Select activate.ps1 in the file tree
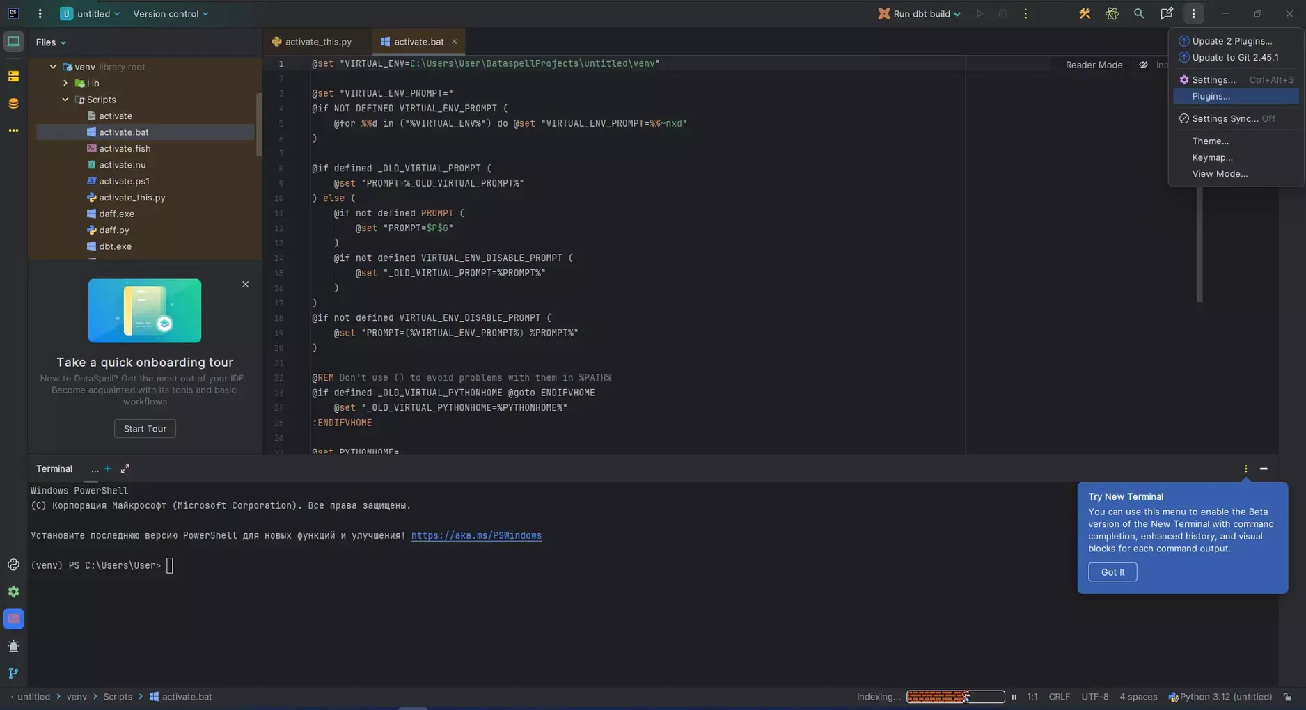Viewport: 1306px width, 710px height. (124, 182)
